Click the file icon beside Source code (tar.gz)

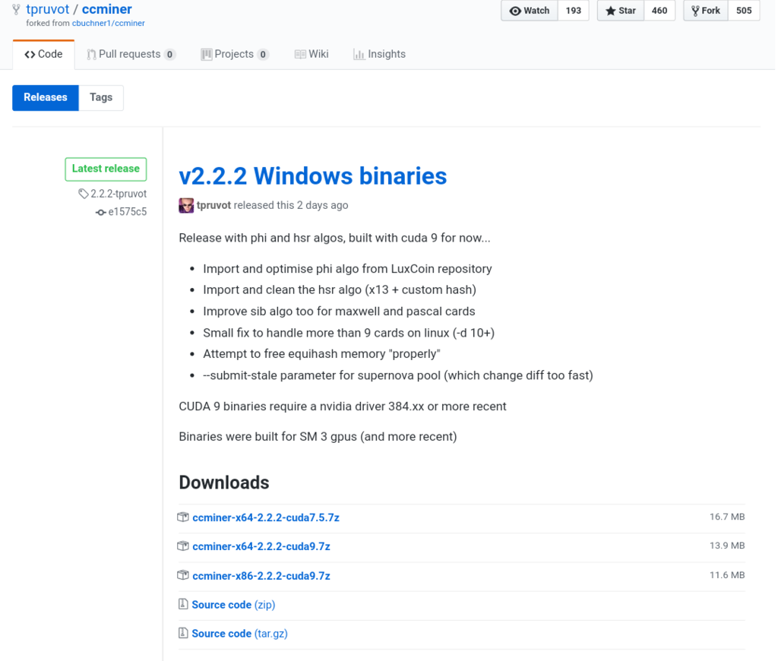click(x=183, y=633)
